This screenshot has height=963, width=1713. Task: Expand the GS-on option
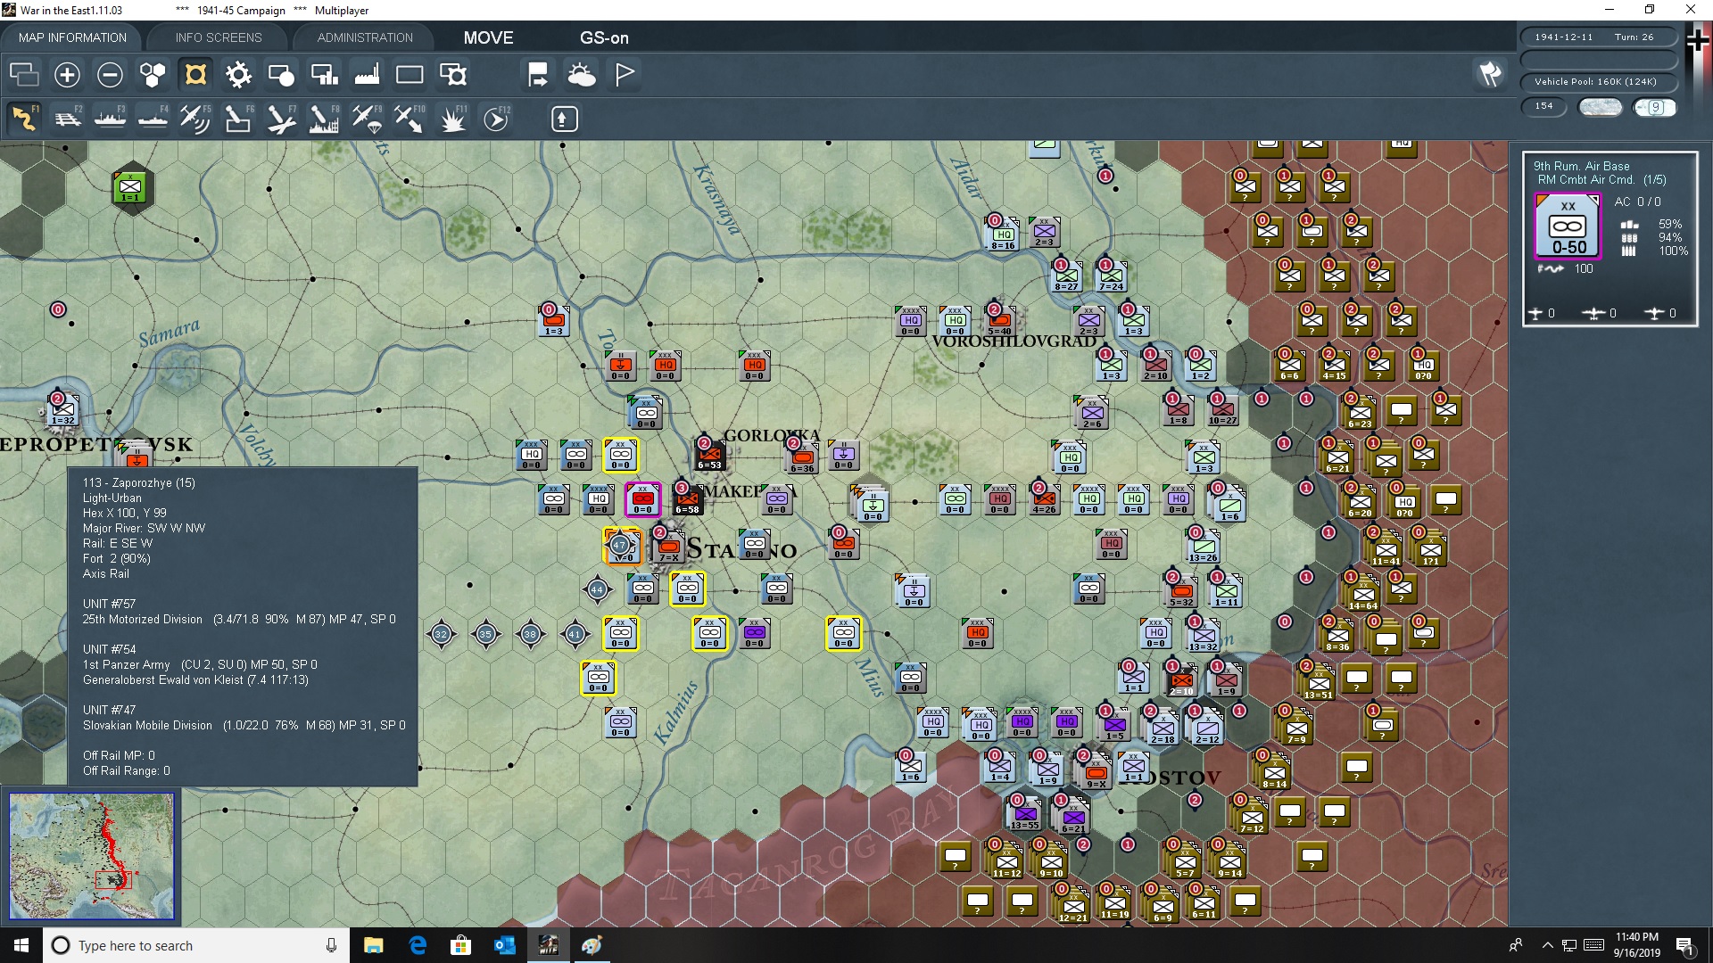click(x=605, y=37)
